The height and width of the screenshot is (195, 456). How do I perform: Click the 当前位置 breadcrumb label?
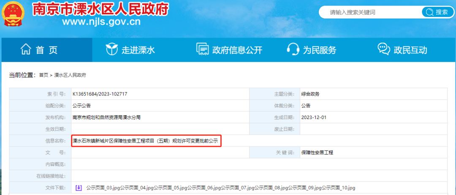pos(22,75)
